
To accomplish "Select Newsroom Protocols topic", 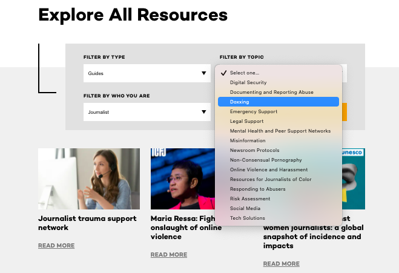I will coord(279,150).
